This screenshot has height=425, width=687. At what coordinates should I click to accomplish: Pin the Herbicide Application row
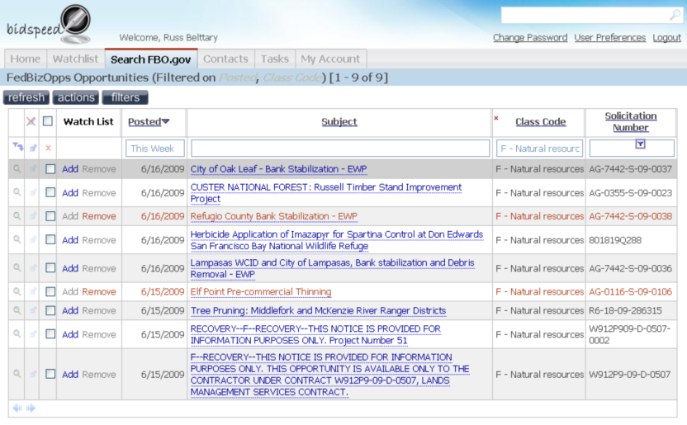[x=33, y=240]
